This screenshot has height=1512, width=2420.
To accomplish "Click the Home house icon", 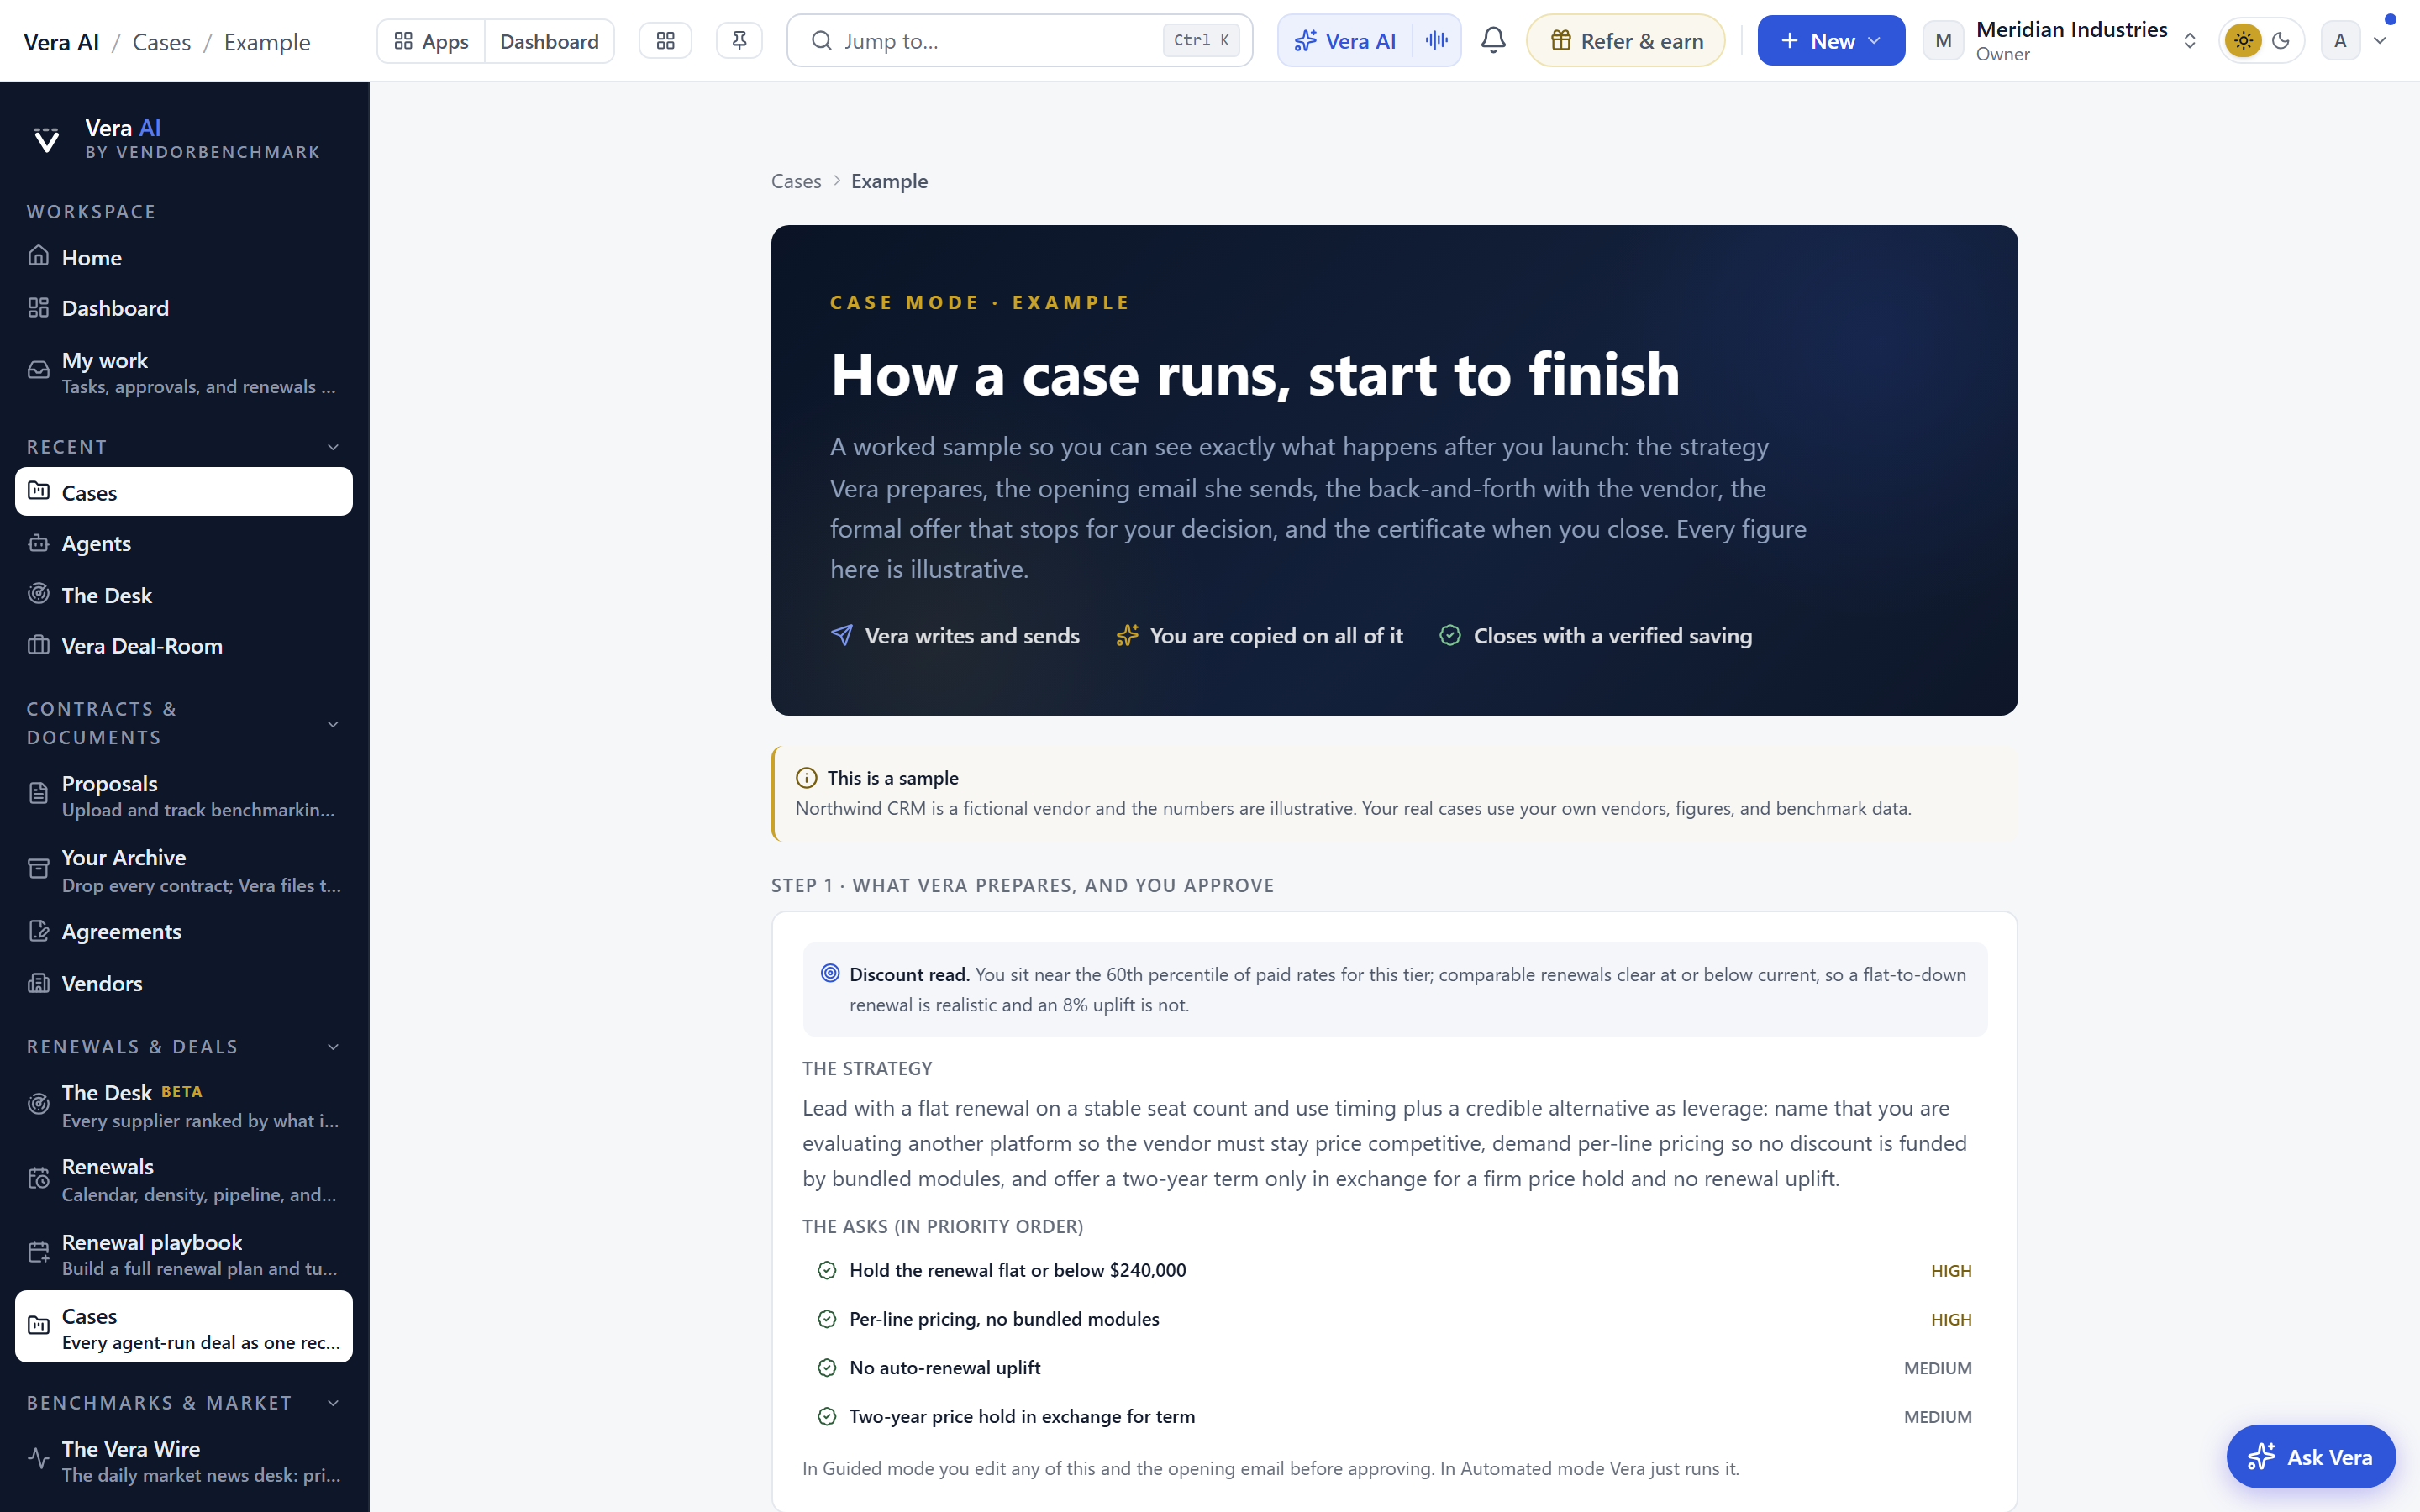I will point(39,256).
